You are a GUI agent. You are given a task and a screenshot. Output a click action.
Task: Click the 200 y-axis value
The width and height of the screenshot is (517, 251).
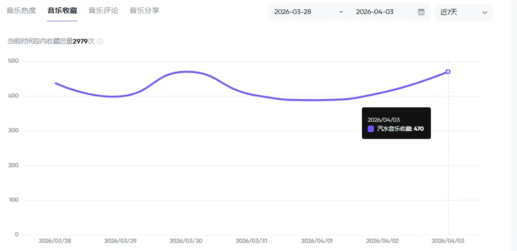[13, 165]
